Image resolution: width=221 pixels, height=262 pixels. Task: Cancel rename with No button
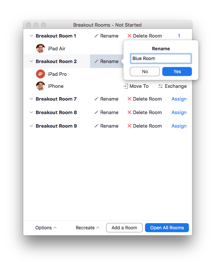pos(145,72)
